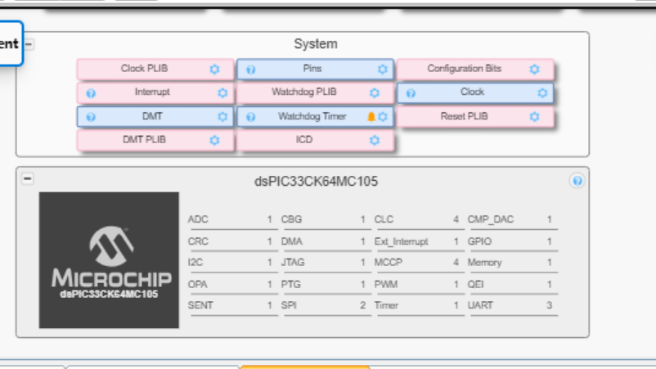Click the GPIO peripheral entry
The width and height of the screenshot is (656, 369).
[x=511, y=241]
